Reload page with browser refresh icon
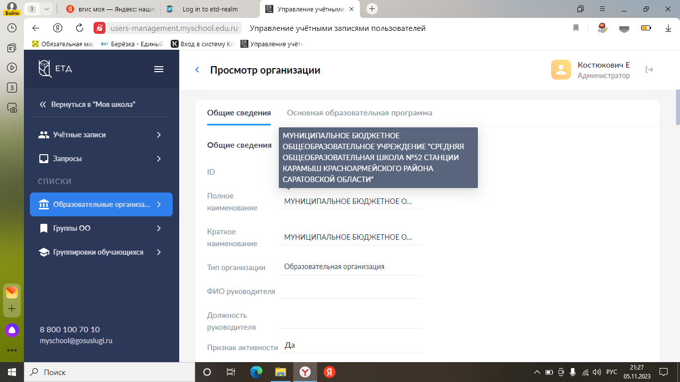Viewport: 680px width, 382px height. coord(80,28)
